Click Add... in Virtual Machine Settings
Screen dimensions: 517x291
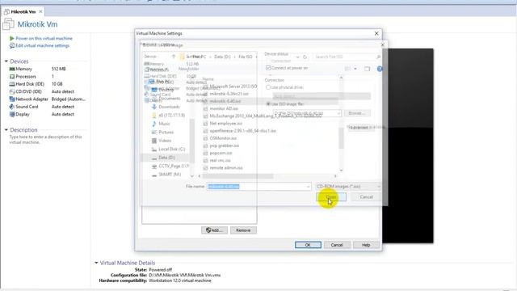pyautogui.click(x=214, y=230)
